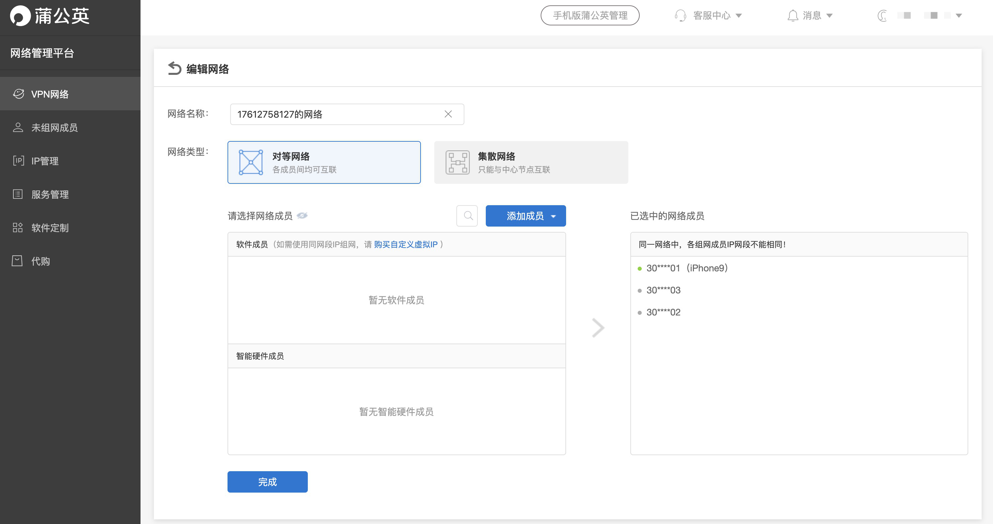Screen dimensions: 993x524
Task: Open 代购 in the sidebar
Action: tap(70, 261)
